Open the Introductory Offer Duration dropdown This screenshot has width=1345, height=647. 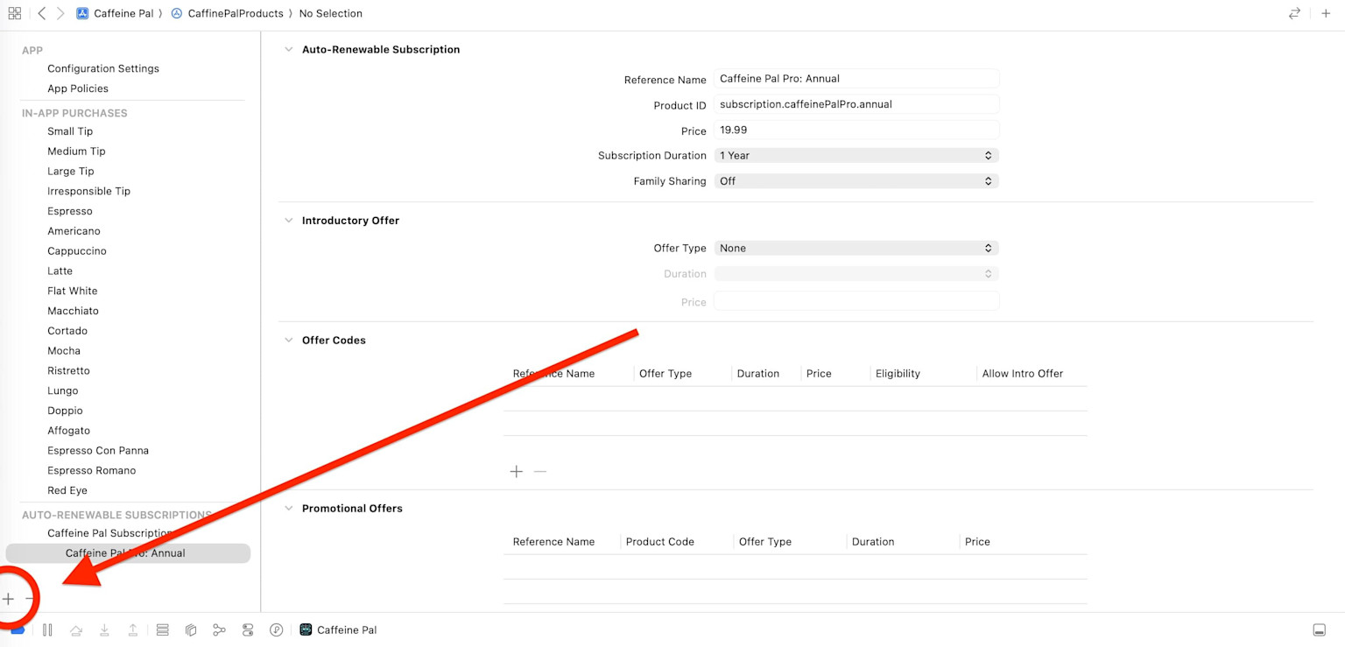point(856,274)
